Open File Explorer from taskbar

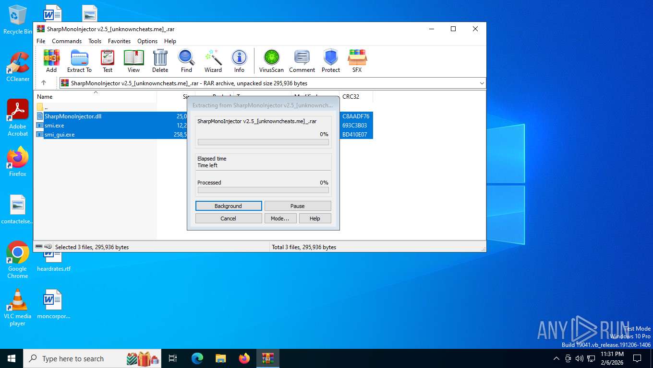click(x=220, y=358)
